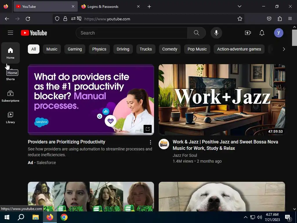Open Jazz For Soul channel avatar
The image size is (297, 223).
(x=164, y=144)
